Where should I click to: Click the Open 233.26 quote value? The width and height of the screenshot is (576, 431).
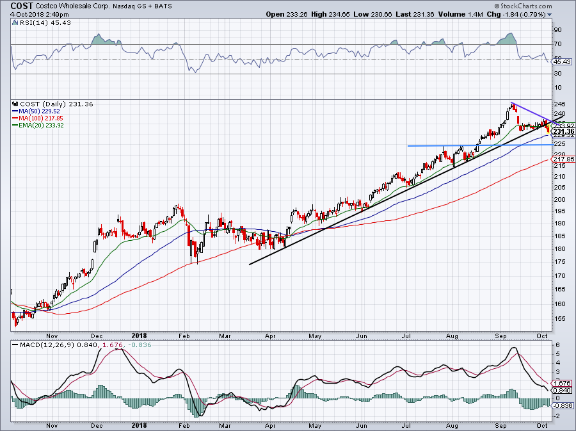tap(287, 14)
